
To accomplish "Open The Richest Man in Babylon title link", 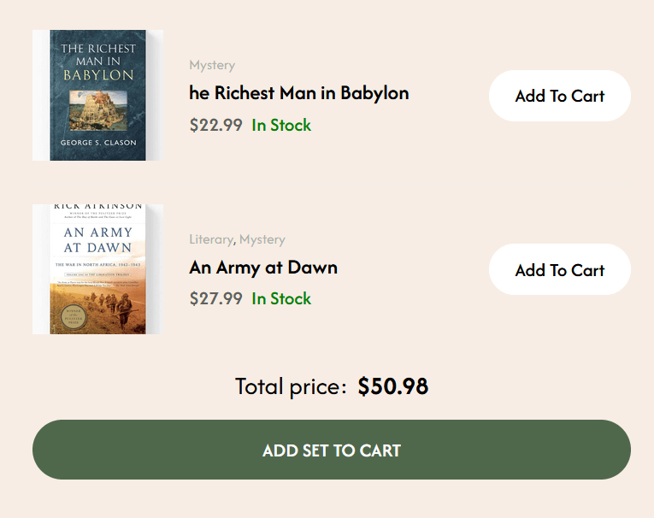I will [298, 93].
